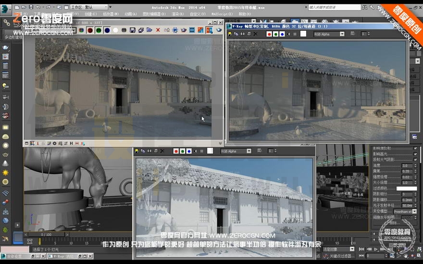
Task: Click the Previous Frame playback button
Action: point(369,249)
